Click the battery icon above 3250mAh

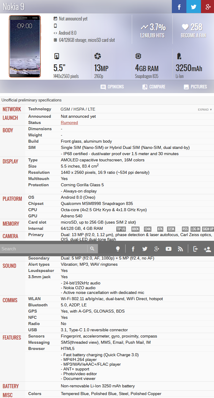(x=179, y=56)
